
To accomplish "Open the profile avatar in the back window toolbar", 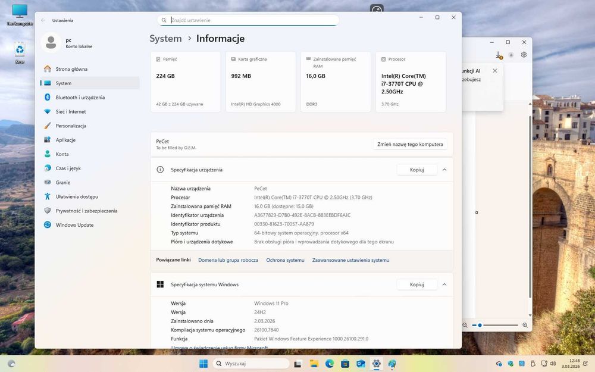I will tap(511, 55).
